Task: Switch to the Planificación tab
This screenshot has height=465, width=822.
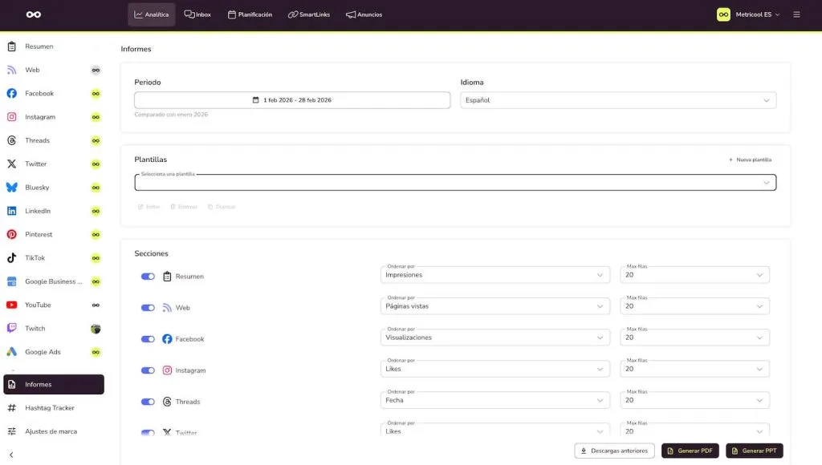Action: click(250, 14)
